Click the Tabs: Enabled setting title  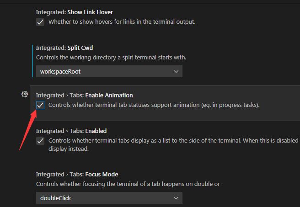(71, 131)
